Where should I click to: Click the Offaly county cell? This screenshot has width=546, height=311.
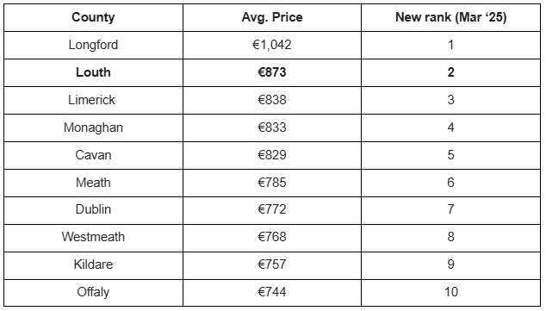(x=93, y=293)
